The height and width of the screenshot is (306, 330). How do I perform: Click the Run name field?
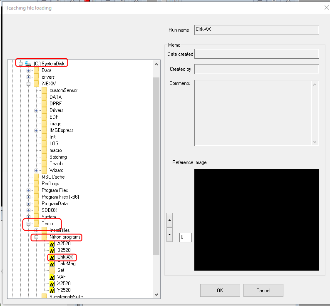click(x=256, y=30)
